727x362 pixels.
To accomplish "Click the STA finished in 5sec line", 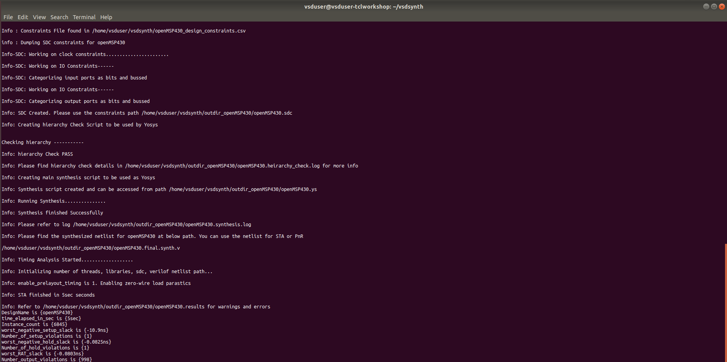I will (48, 295).
